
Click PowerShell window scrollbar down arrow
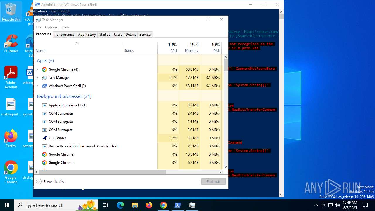click(x=281, y=194)
